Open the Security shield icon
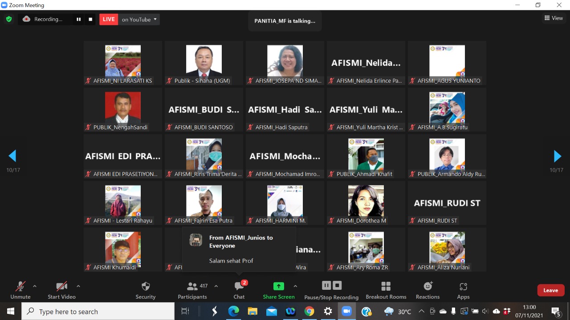The image size is (570, 320). click(146, 287)
